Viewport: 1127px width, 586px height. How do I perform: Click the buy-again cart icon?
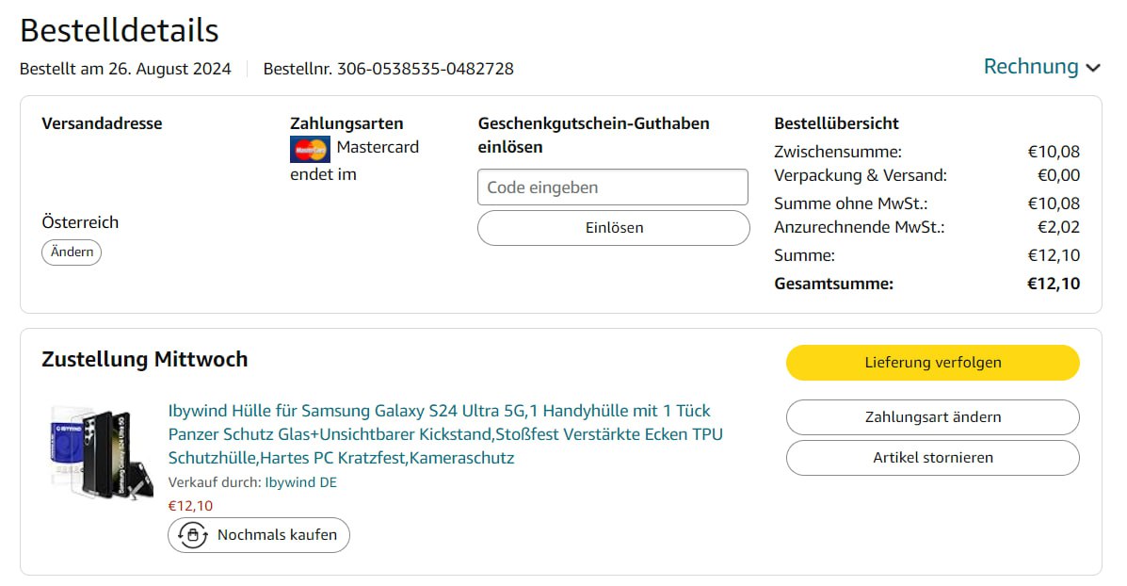click(193, 535)
